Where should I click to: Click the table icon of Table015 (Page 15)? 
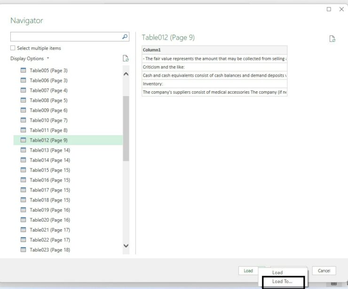(x=23, y=170)
